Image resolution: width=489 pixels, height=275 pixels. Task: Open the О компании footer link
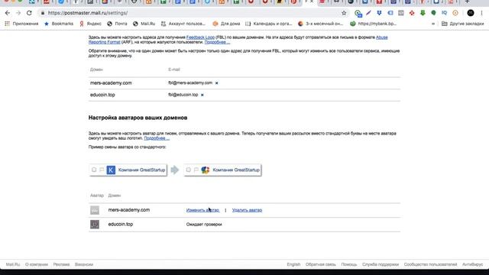tap(37, 264)
